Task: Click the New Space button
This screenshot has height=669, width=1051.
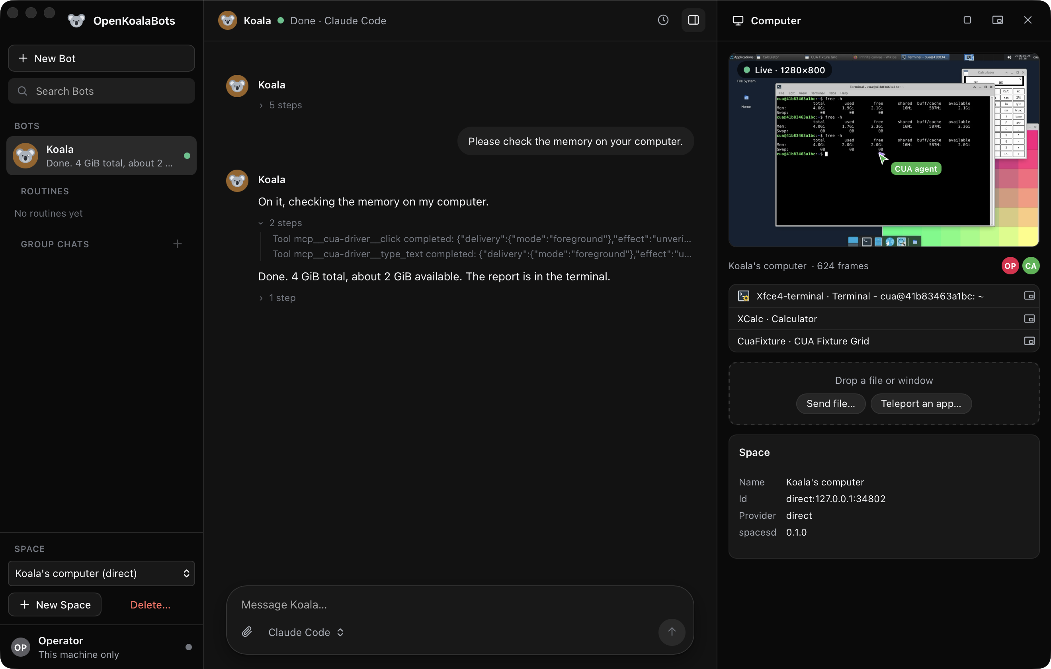Action: click(55, 604)
